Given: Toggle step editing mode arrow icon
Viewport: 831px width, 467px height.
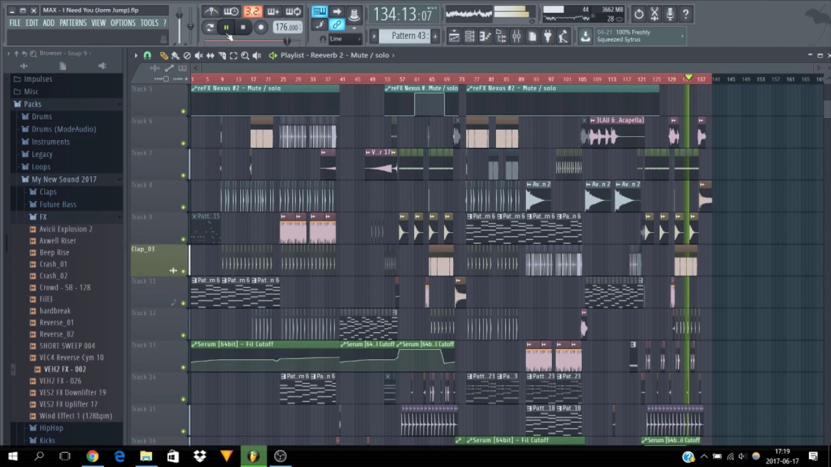Looking at the screenshot, I should point(337,12).
